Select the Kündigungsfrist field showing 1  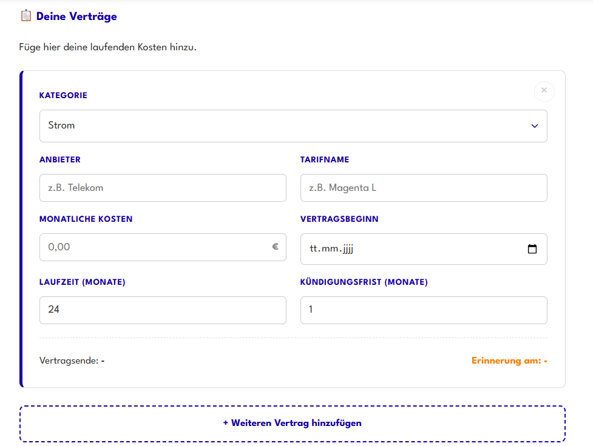424,310
